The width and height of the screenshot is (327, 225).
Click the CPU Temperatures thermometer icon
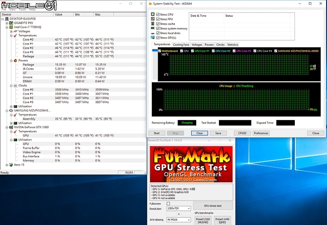pos(15,35)
